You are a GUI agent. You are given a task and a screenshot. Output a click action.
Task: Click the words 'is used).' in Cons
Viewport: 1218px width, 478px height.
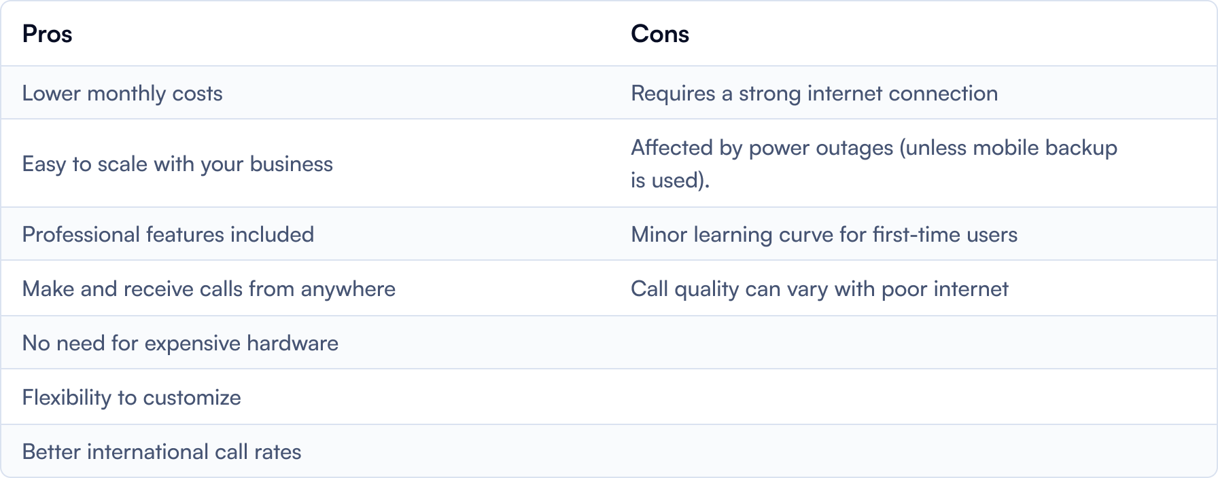pyautogui.click(x=670, y=180)
